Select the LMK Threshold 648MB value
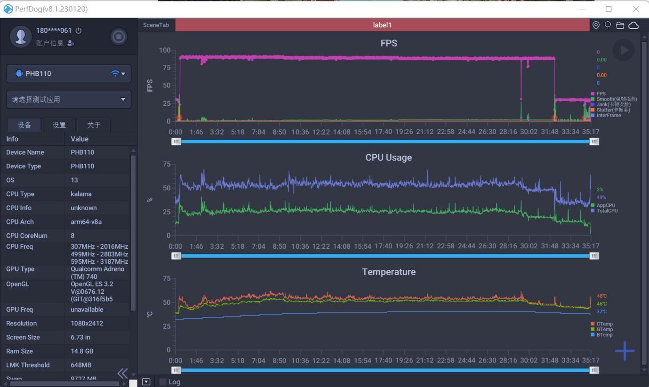The image size is (649, 387). pos(81,365)
